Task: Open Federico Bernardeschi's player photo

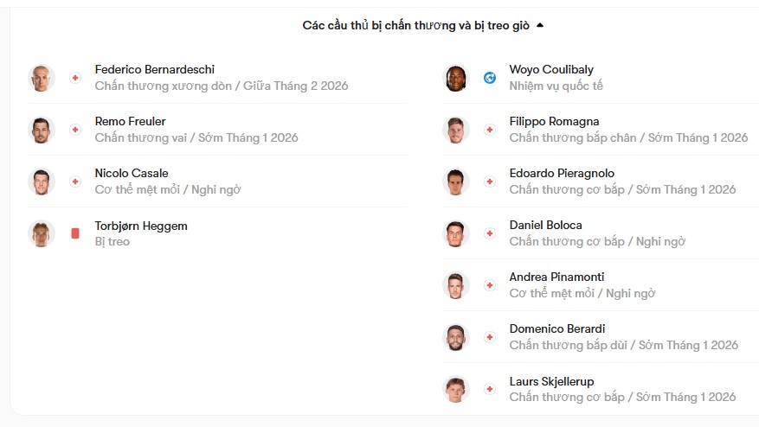Action: [x=42, y=78]
